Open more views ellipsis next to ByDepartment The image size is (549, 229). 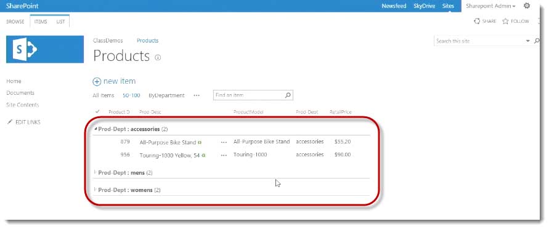[197, 95]
